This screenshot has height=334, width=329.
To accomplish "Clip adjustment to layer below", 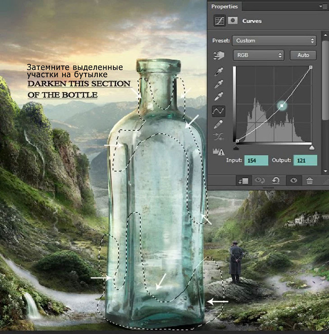I will click(x=243, y=181).
